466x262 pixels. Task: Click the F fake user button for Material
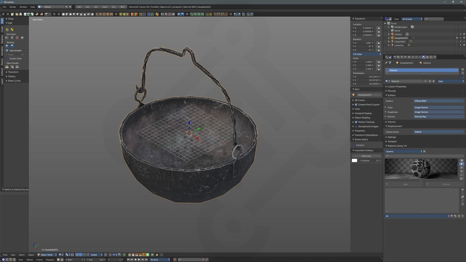(x=425, y=81)
